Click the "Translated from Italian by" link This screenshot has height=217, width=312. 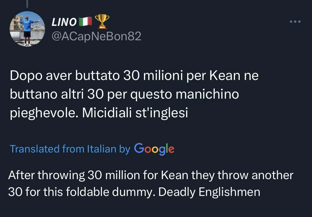(x=70, y=149)
